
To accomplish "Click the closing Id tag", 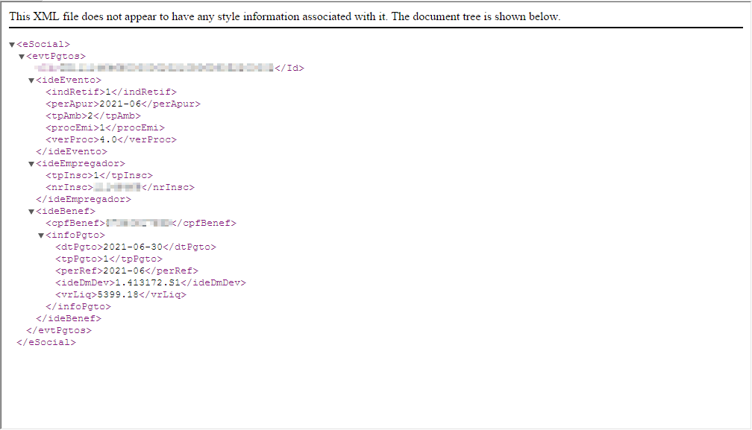I will pos(289,69).
